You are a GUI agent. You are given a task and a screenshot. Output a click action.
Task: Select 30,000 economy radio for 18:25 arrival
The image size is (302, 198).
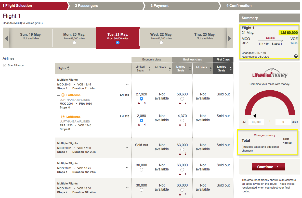tap(141, 170)
